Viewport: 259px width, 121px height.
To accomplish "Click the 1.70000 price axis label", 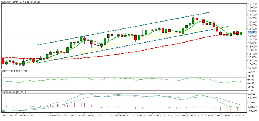I will 252,8.
